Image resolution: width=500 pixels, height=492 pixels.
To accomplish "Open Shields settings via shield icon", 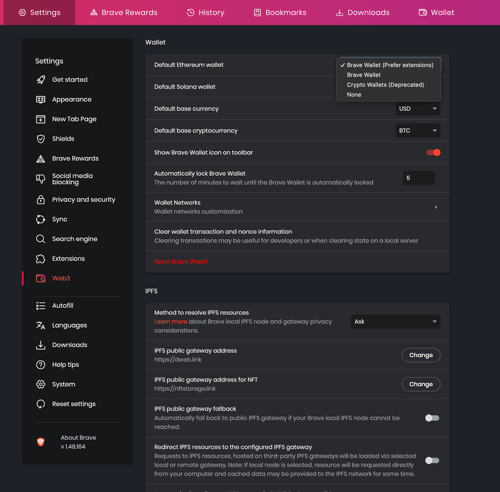I will point(41,138).
